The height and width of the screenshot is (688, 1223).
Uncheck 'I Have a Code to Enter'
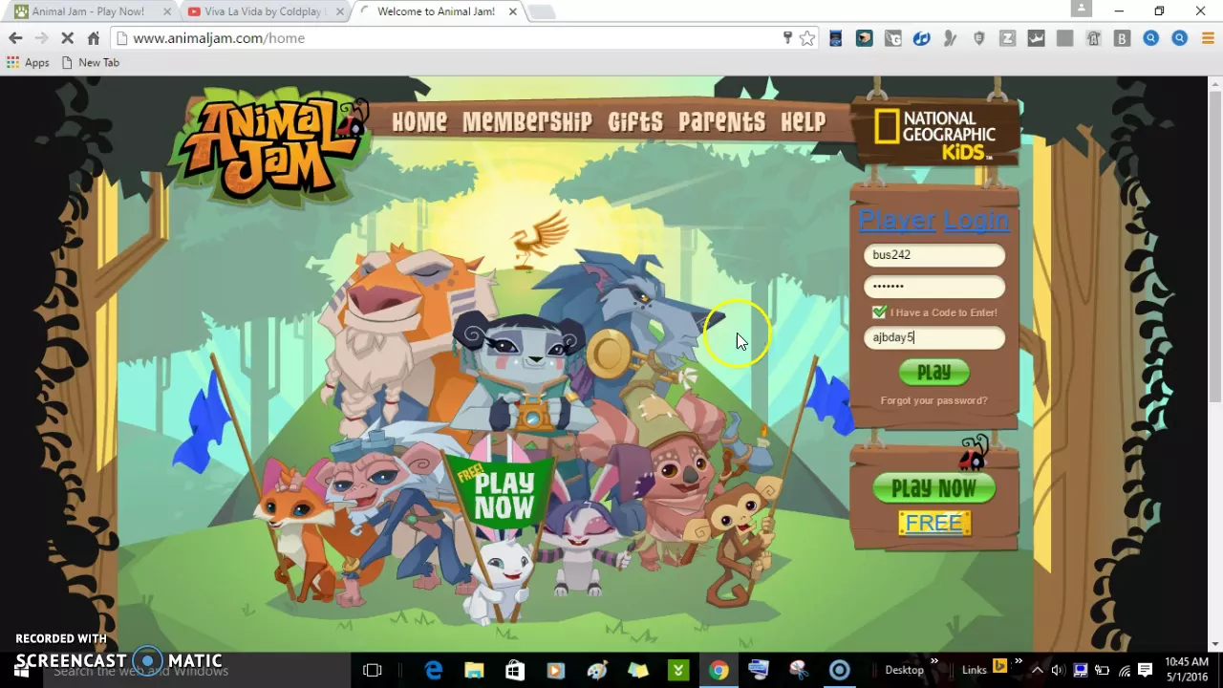[879, 312]
